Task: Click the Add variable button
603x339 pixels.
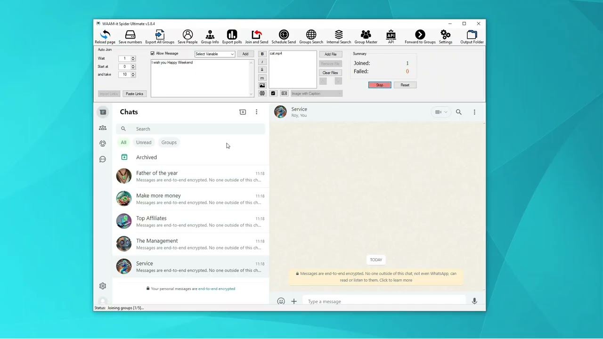Action: [245, 54]
